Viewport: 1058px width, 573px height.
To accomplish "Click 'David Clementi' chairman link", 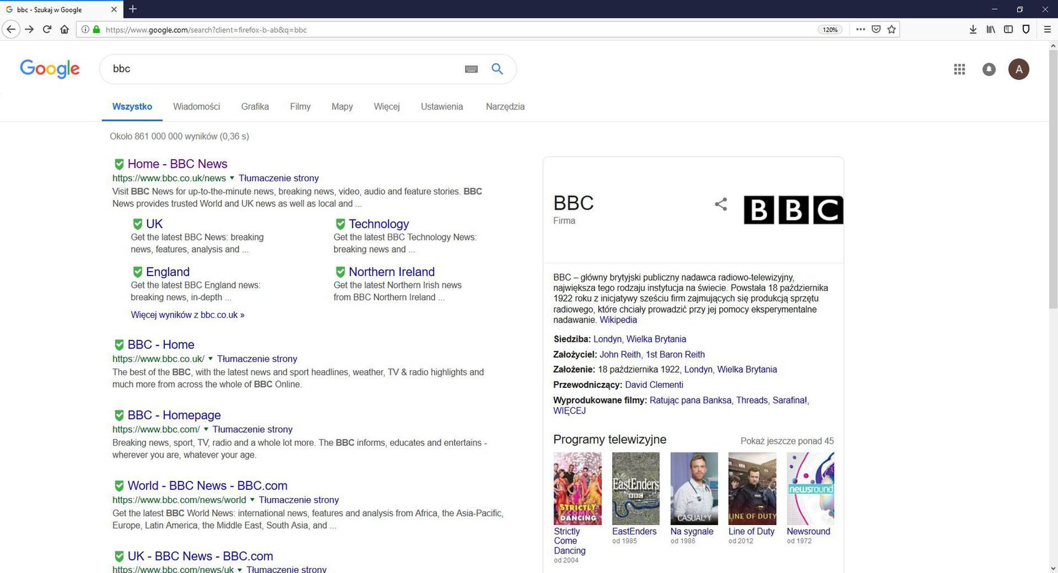I will (x=654, y=385).
